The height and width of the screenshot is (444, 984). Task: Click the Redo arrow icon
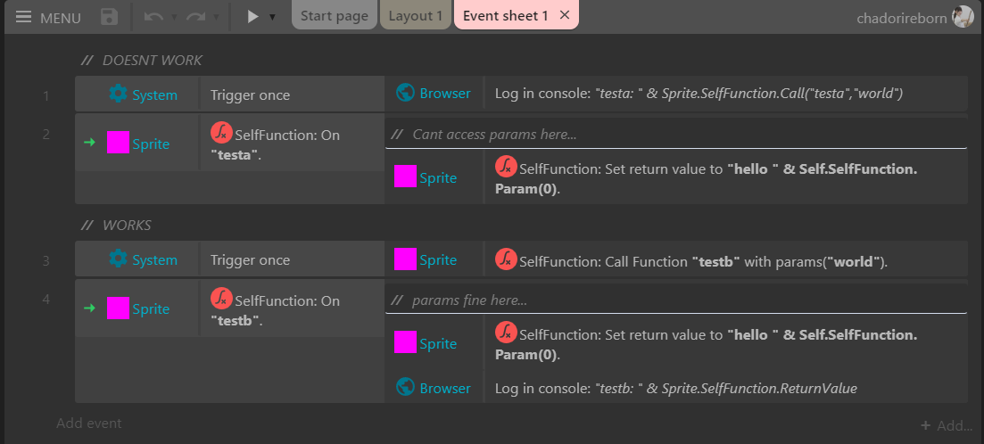195,17
